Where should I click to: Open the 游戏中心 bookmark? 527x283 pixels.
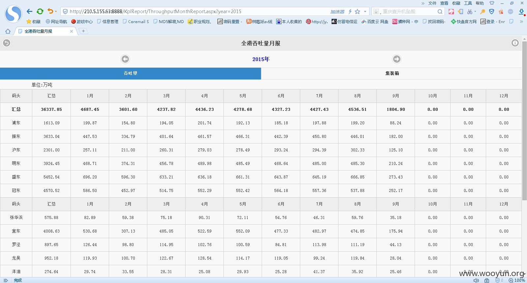(82, 21)
